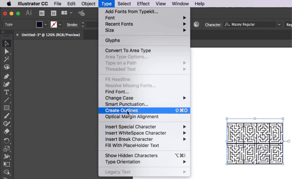Choose Show Hidden Characters
Screen dimensions: 292x179
click(145, 156)
